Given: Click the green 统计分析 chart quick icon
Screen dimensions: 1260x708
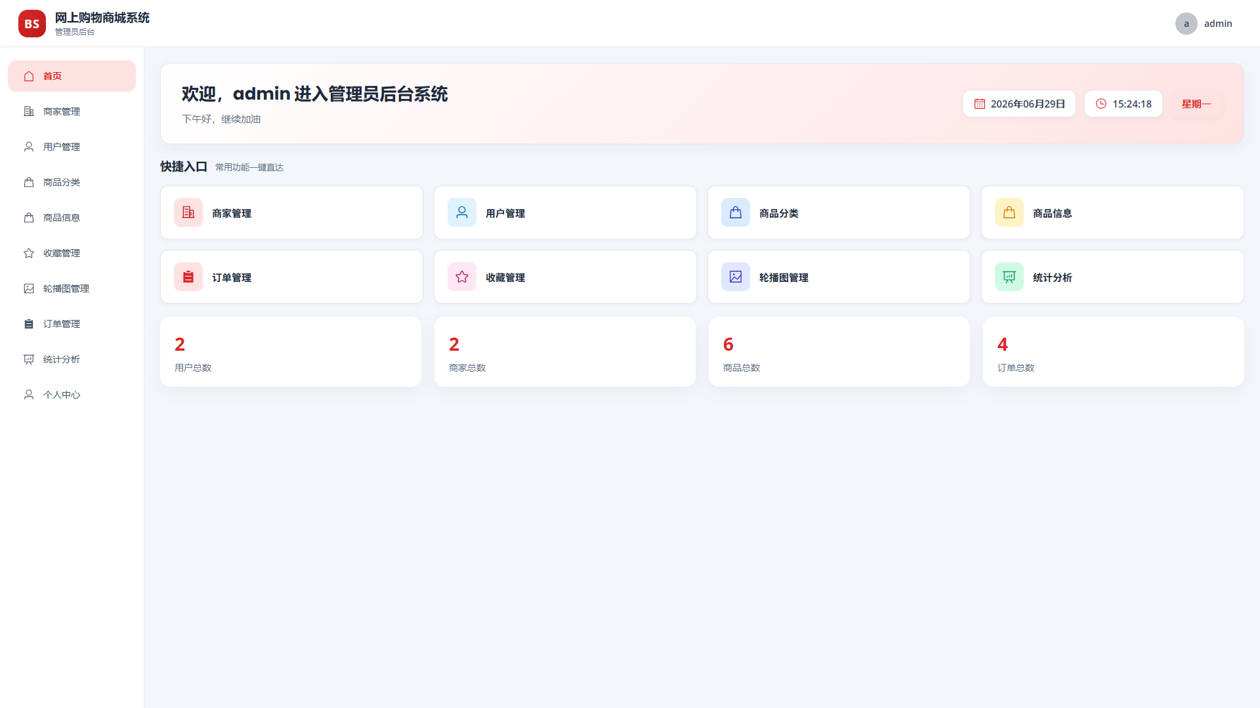Looking at the screenshot, I should click(1009, 277).
